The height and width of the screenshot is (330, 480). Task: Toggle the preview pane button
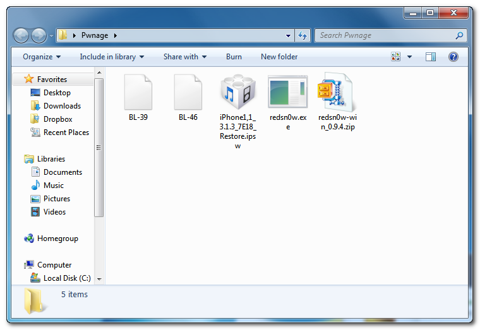tap(431, 57)
